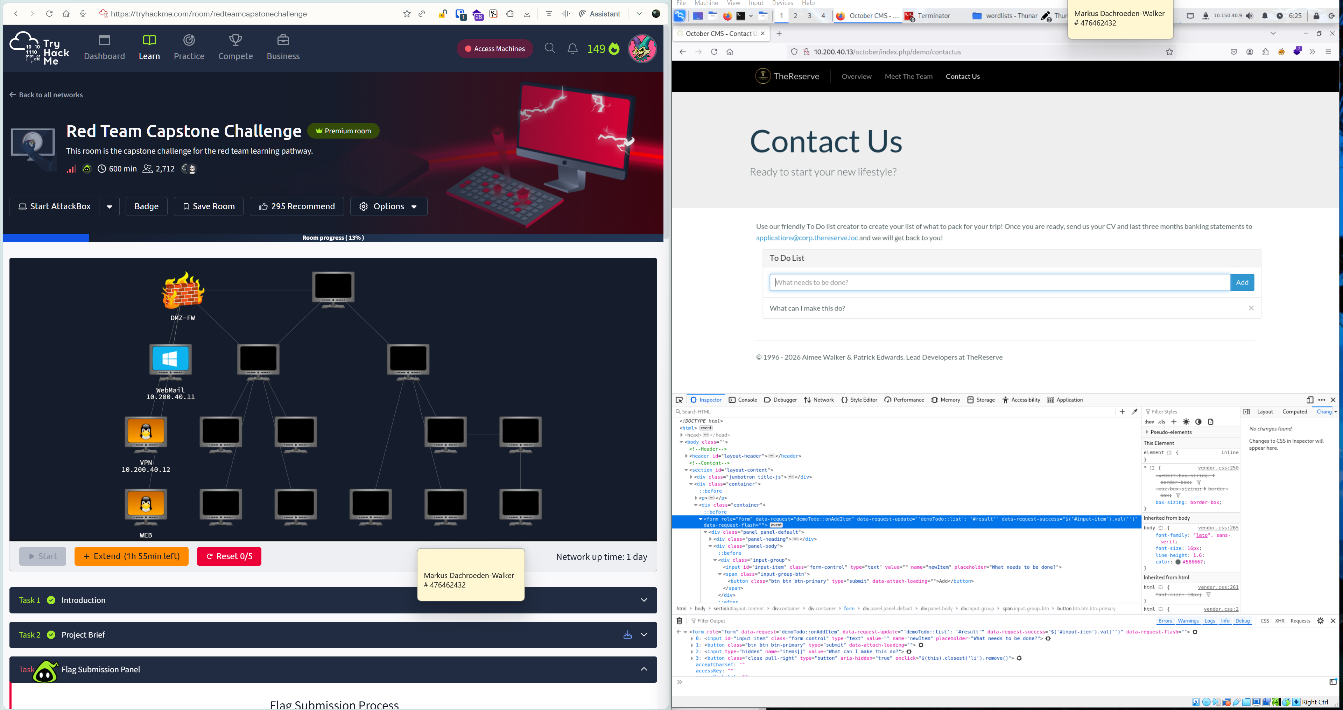Image resolution: width=1343 pixels, height=710 pixels.
Task: Click the blue Add button
Action: [x=1242, y=282]
